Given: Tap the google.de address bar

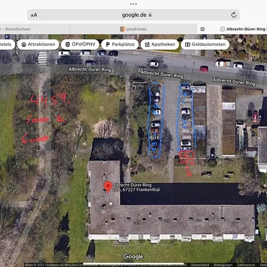Looking at the screenshot, I should click(133, 15).
